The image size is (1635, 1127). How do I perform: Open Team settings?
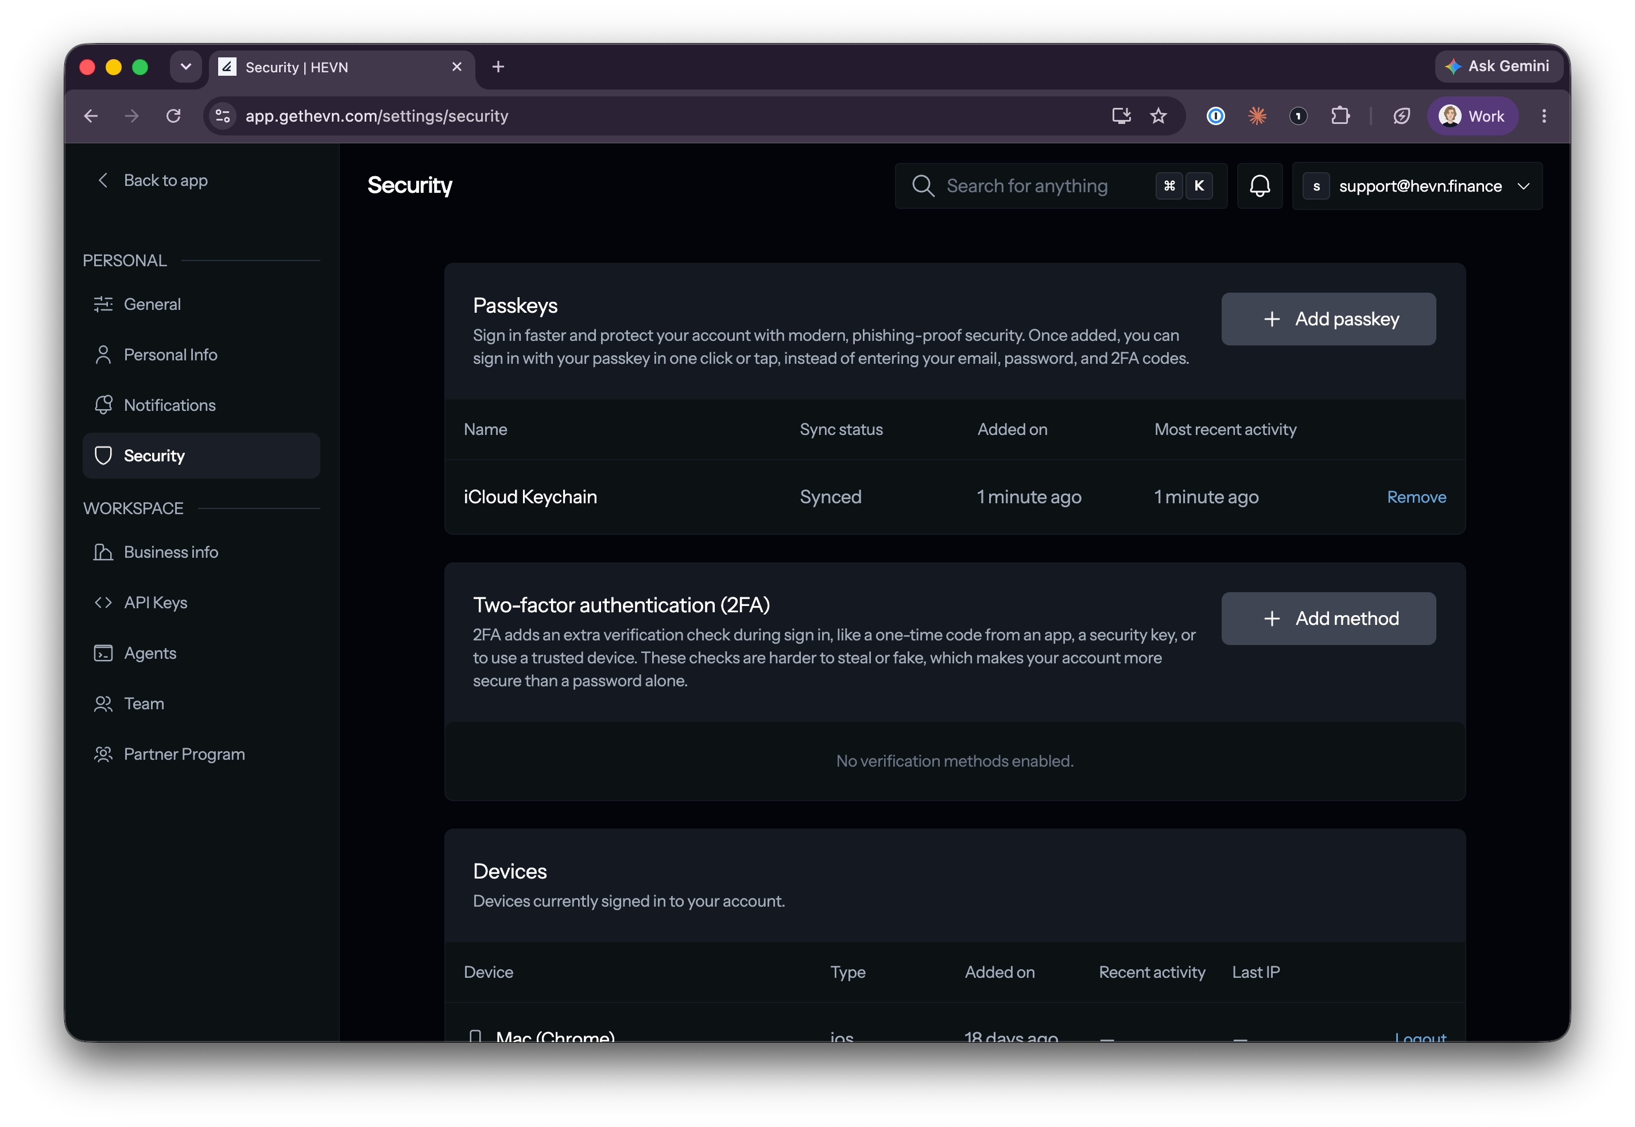(202, 704)
